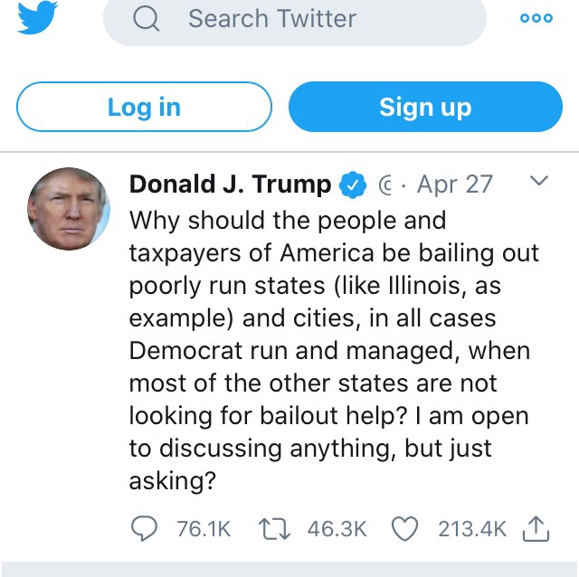Screen dimensions: 579x577
Task: Click the 76.1K replies count
Action: 204,529
